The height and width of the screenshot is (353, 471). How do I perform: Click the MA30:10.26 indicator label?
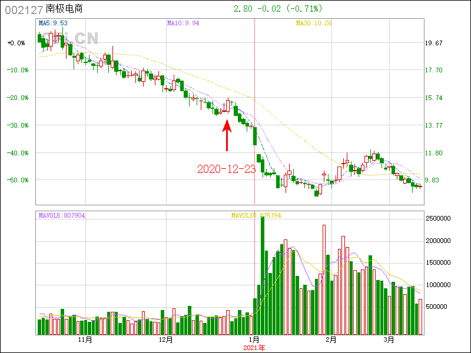(314, 23)
